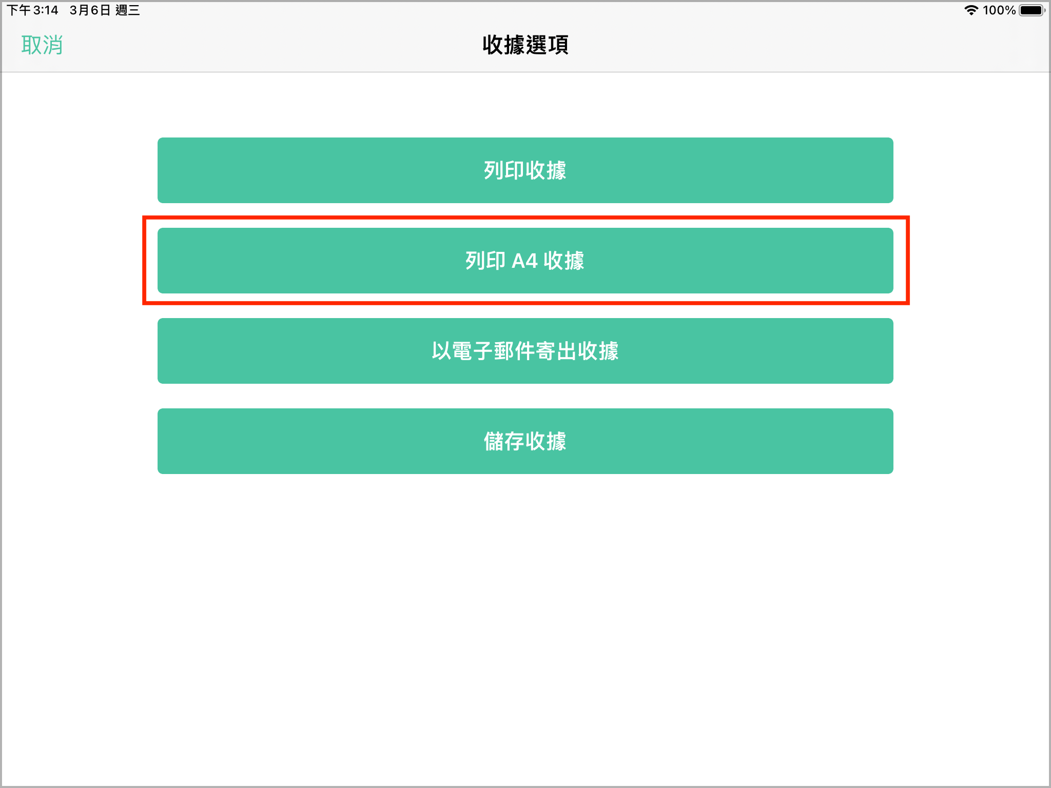Click the red highlight border around A4 option
This screenshot has width=1051, height=788.
526,218
